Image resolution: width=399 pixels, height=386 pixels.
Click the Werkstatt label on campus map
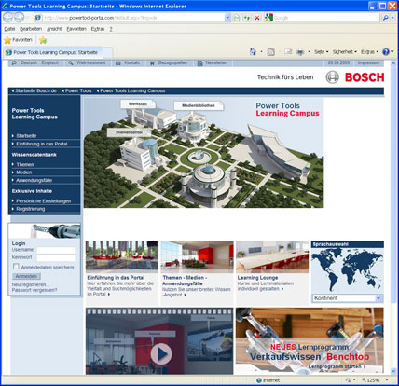click(138, 104)
